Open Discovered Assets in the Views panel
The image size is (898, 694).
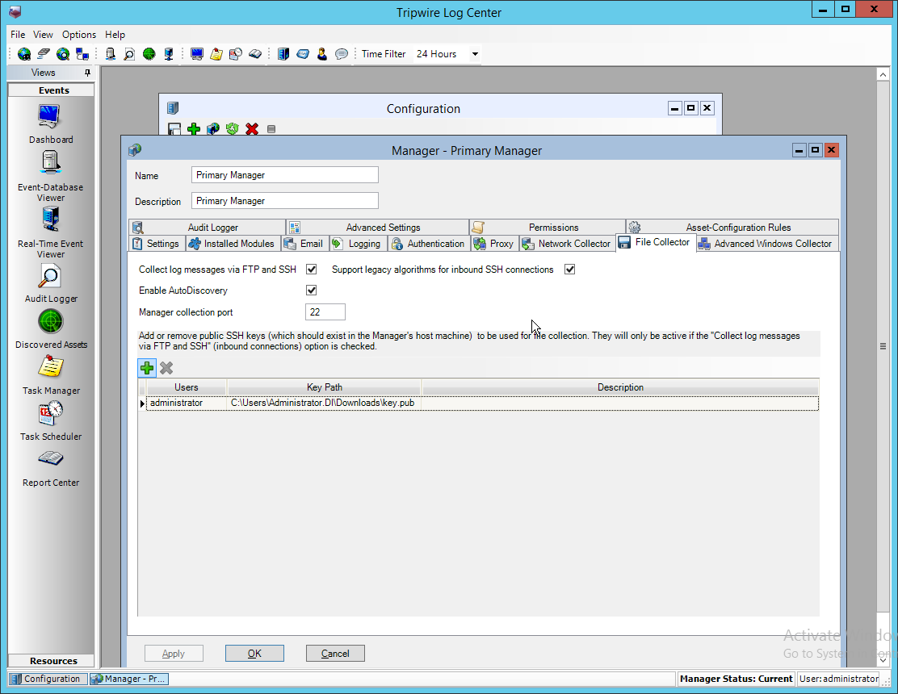[51, 329]
